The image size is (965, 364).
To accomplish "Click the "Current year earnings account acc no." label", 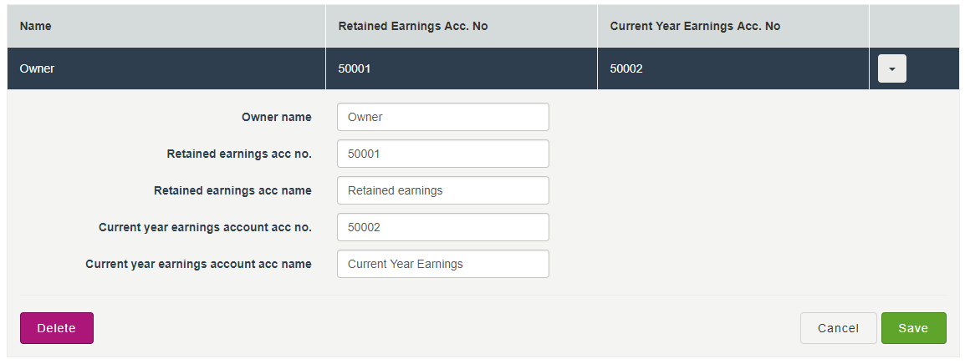I will (205, 227).
